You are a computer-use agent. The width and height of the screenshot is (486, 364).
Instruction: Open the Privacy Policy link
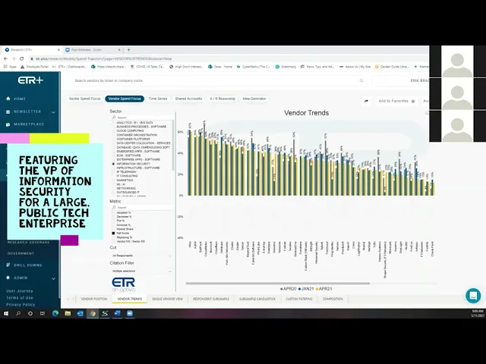click(x=21, y=305)
